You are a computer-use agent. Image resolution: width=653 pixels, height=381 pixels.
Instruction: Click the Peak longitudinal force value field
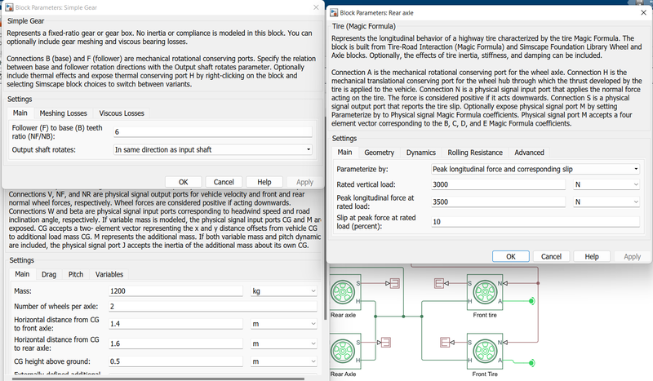pos(499,202)
